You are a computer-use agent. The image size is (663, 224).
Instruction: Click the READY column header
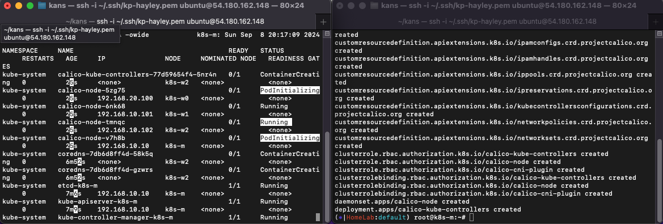pos(238,50)
